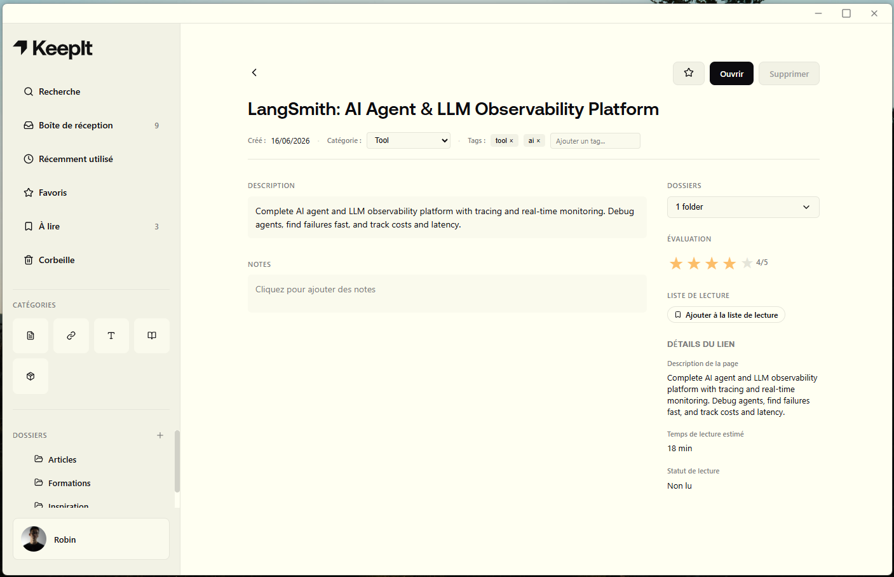Open the À lire reading list
This screenshot has width=894, height=577.
click(91, 226)
